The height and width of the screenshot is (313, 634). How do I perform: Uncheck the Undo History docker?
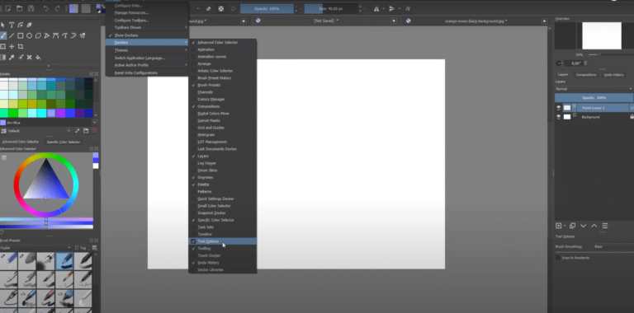(x=222, y=263)
